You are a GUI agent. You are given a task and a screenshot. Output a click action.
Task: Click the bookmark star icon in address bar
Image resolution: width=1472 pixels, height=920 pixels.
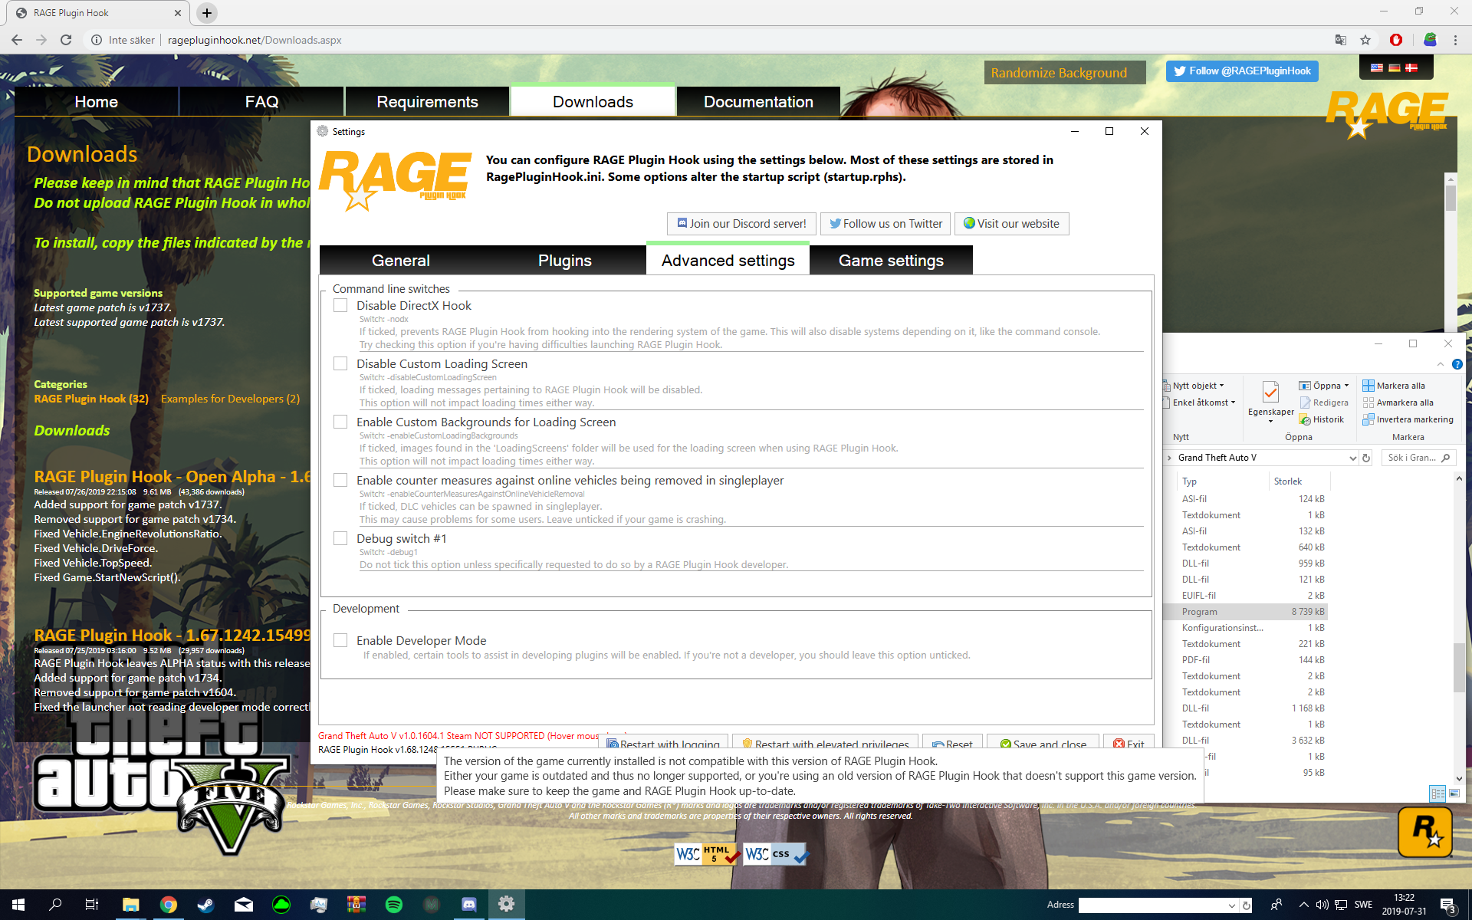[1365, 40]
